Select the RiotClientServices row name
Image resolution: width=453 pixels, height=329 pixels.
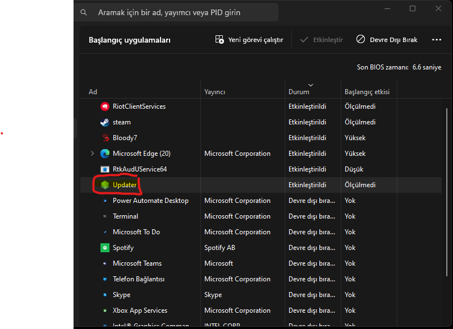tap(139, 106)
